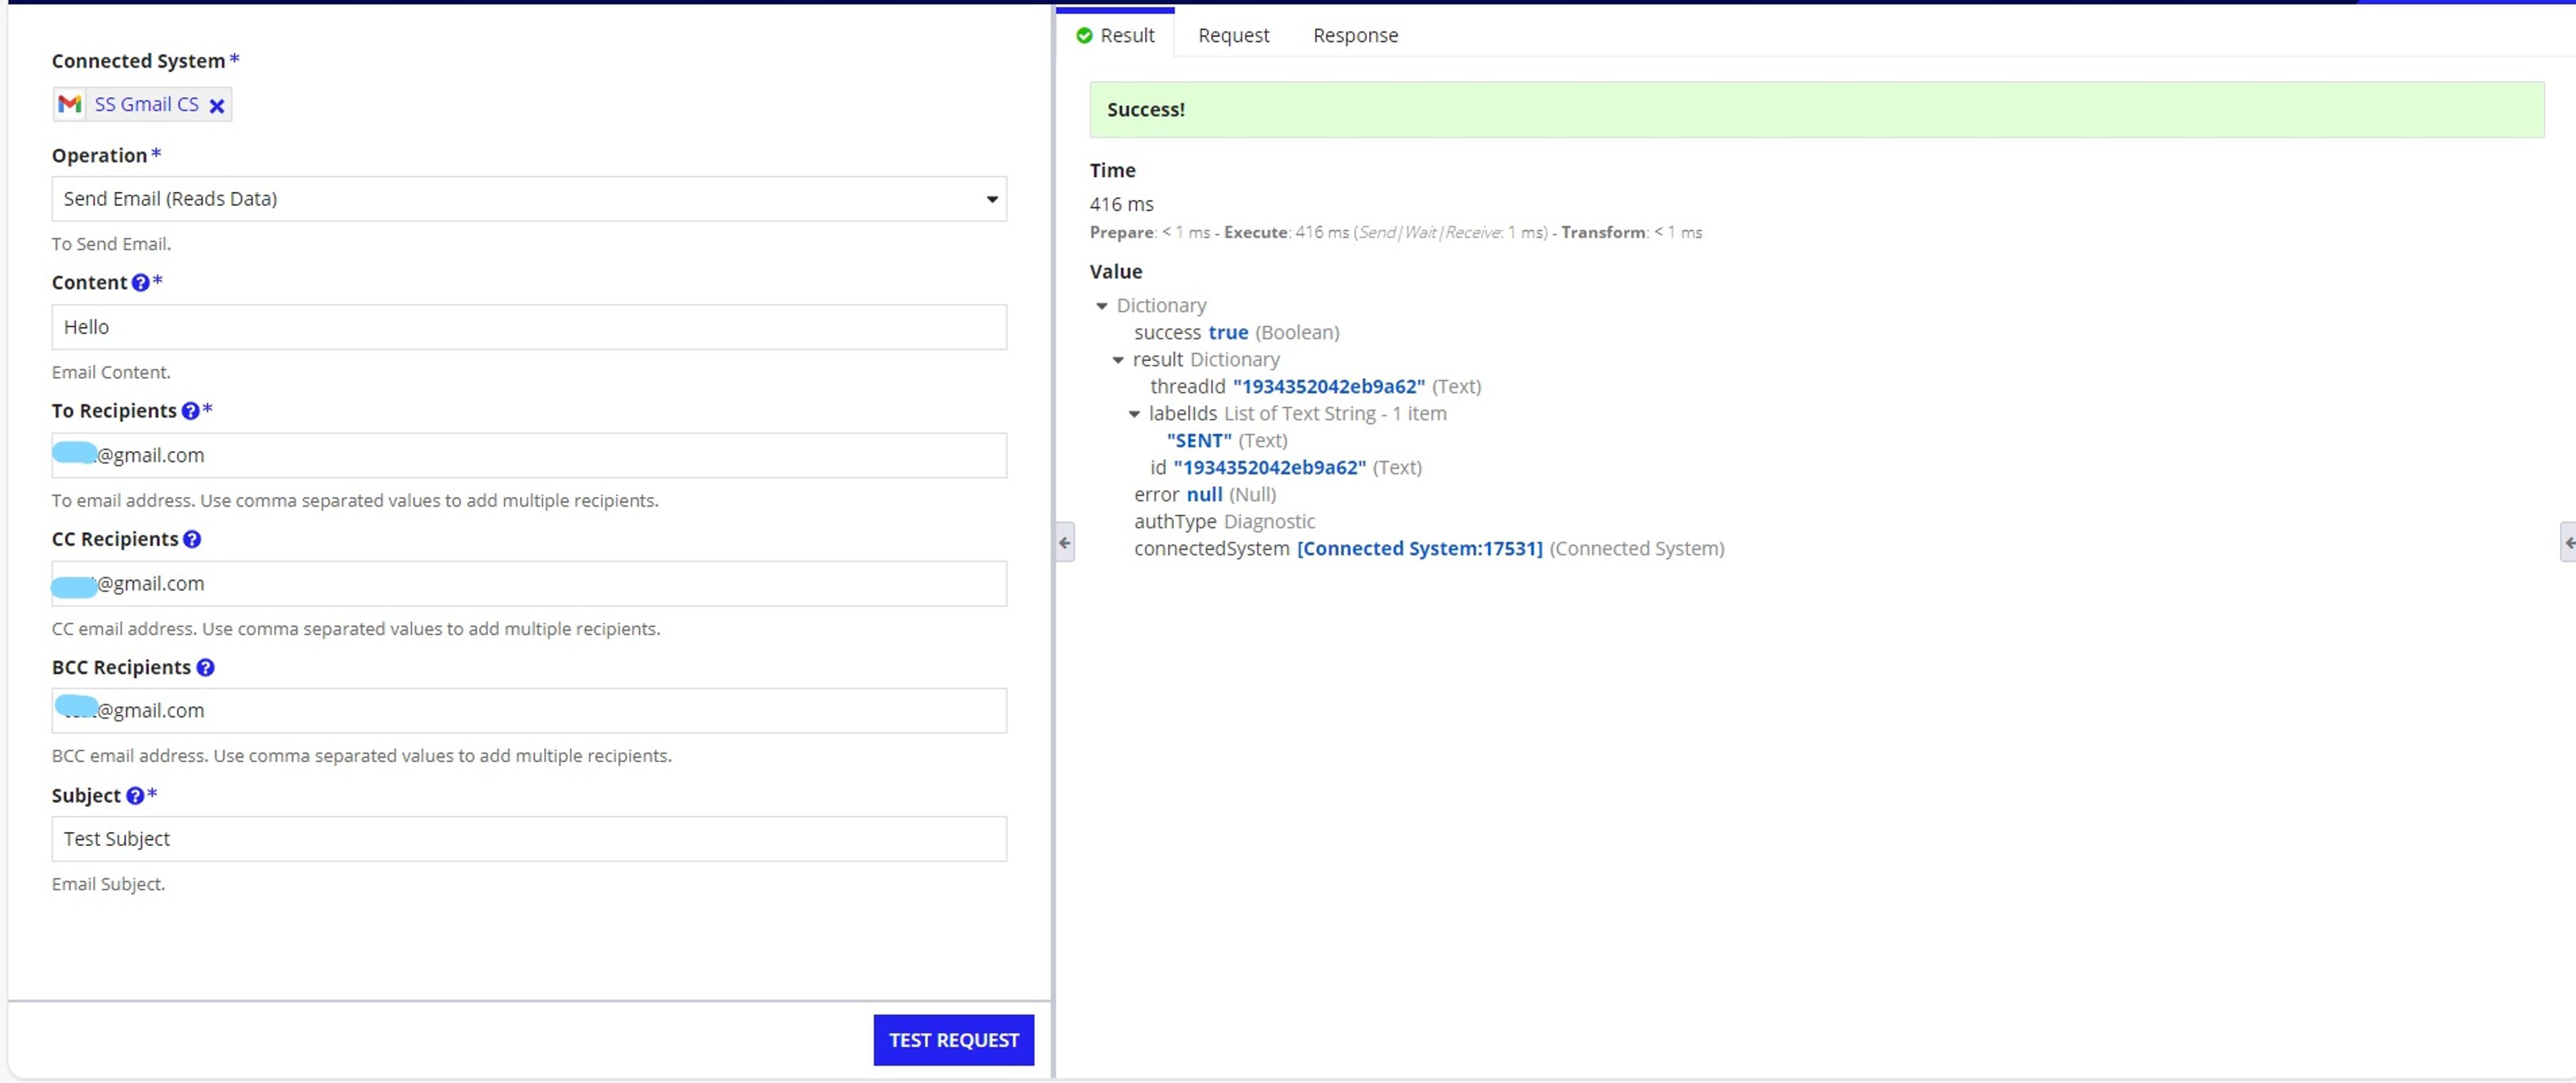Focus the Subject field with Test Subject

[529, 839]
